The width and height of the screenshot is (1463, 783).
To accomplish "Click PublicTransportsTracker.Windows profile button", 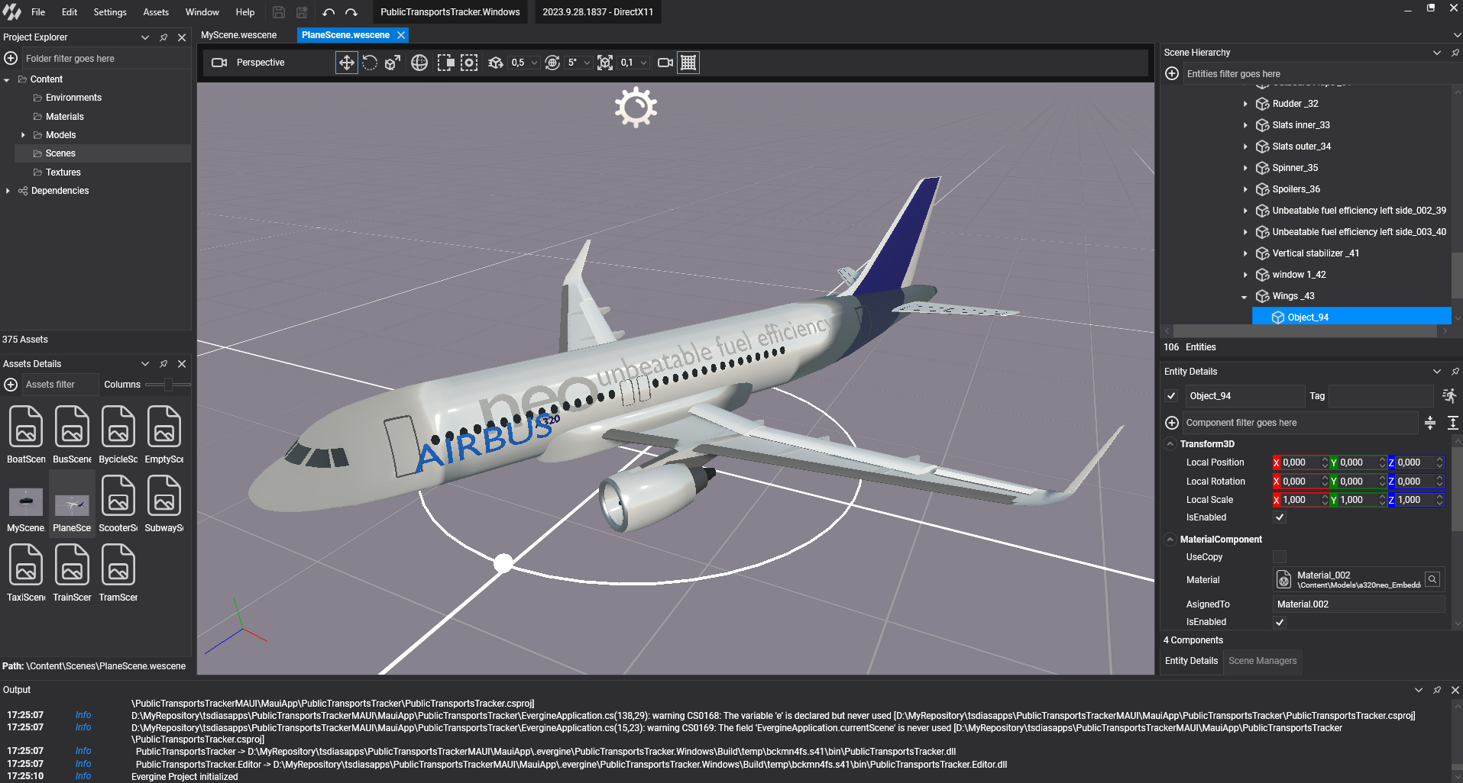I will (450, 12).
